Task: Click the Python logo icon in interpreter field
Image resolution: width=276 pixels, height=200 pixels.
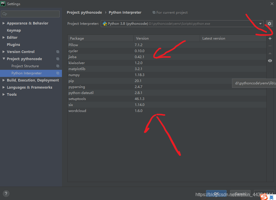Action: click(105, 24)
